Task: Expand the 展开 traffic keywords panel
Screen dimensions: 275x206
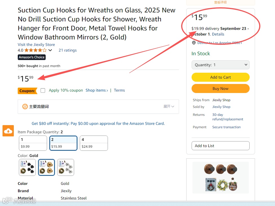Action: pyautogui.click(x=169, y=106)
